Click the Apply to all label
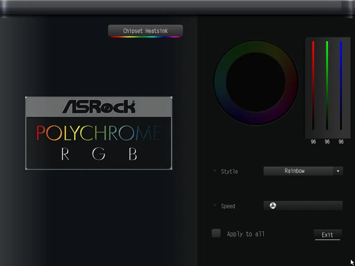This screenshot has height=266, width=355. [245, 234]
